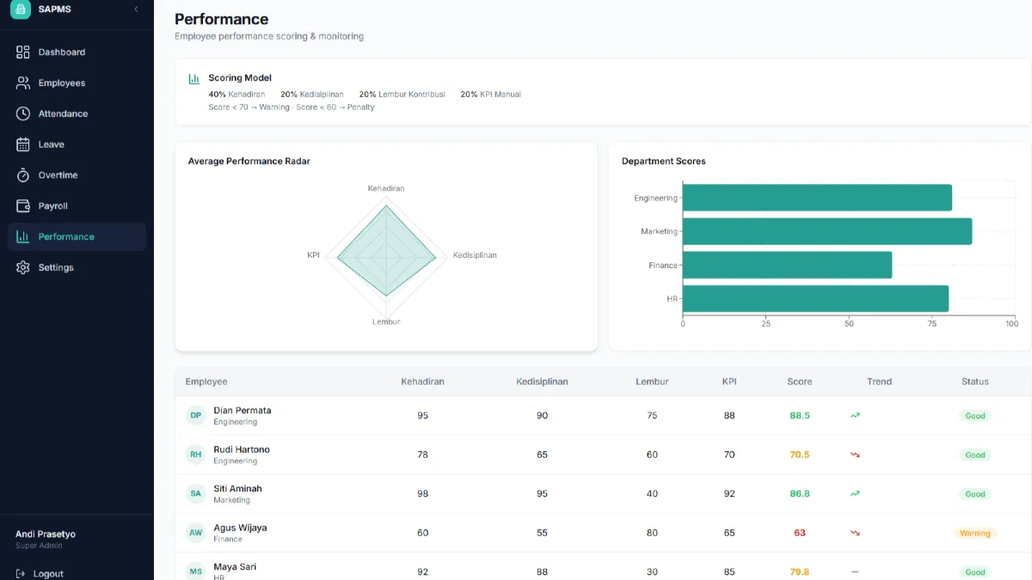Screen dimensions: 1032x580
Task: Click the Rudi Hartono employee name
Action: click(x=242, y=449)
